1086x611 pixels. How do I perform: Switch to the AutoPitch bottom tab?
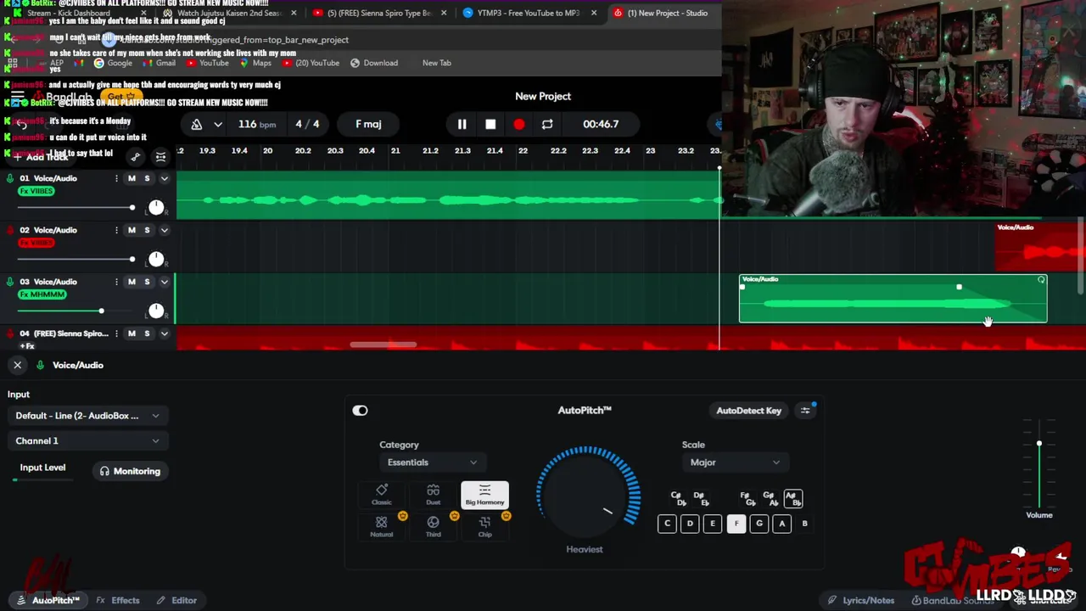(x=48, y=600)
